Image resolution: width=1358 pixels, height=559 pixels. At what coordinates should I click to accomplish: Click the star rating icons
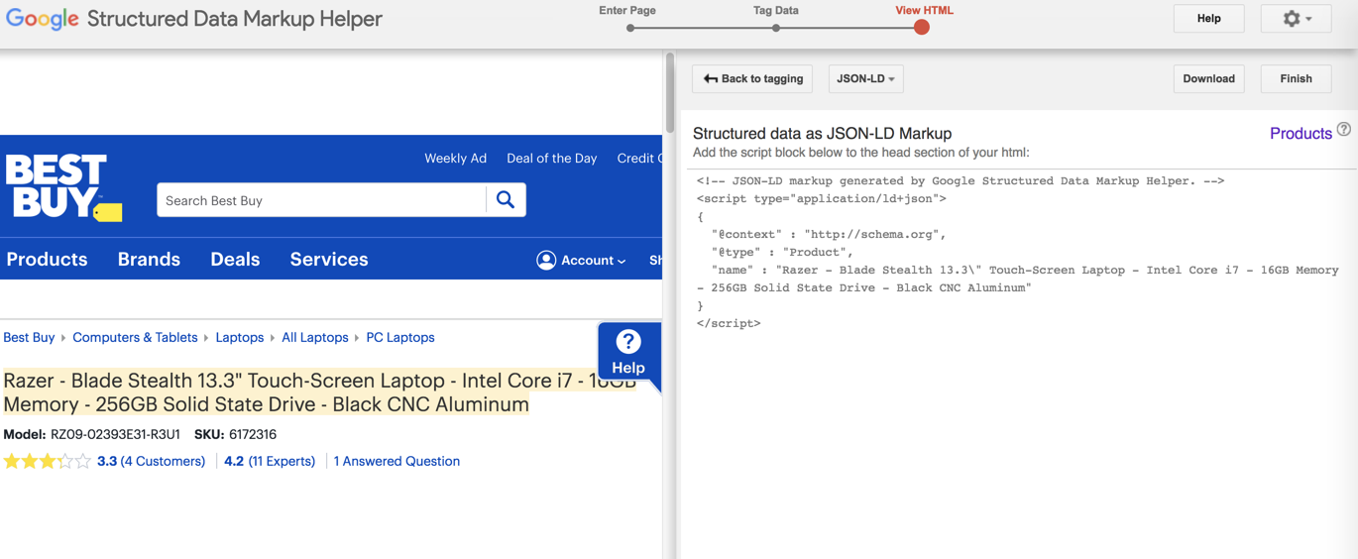point(47,461)
